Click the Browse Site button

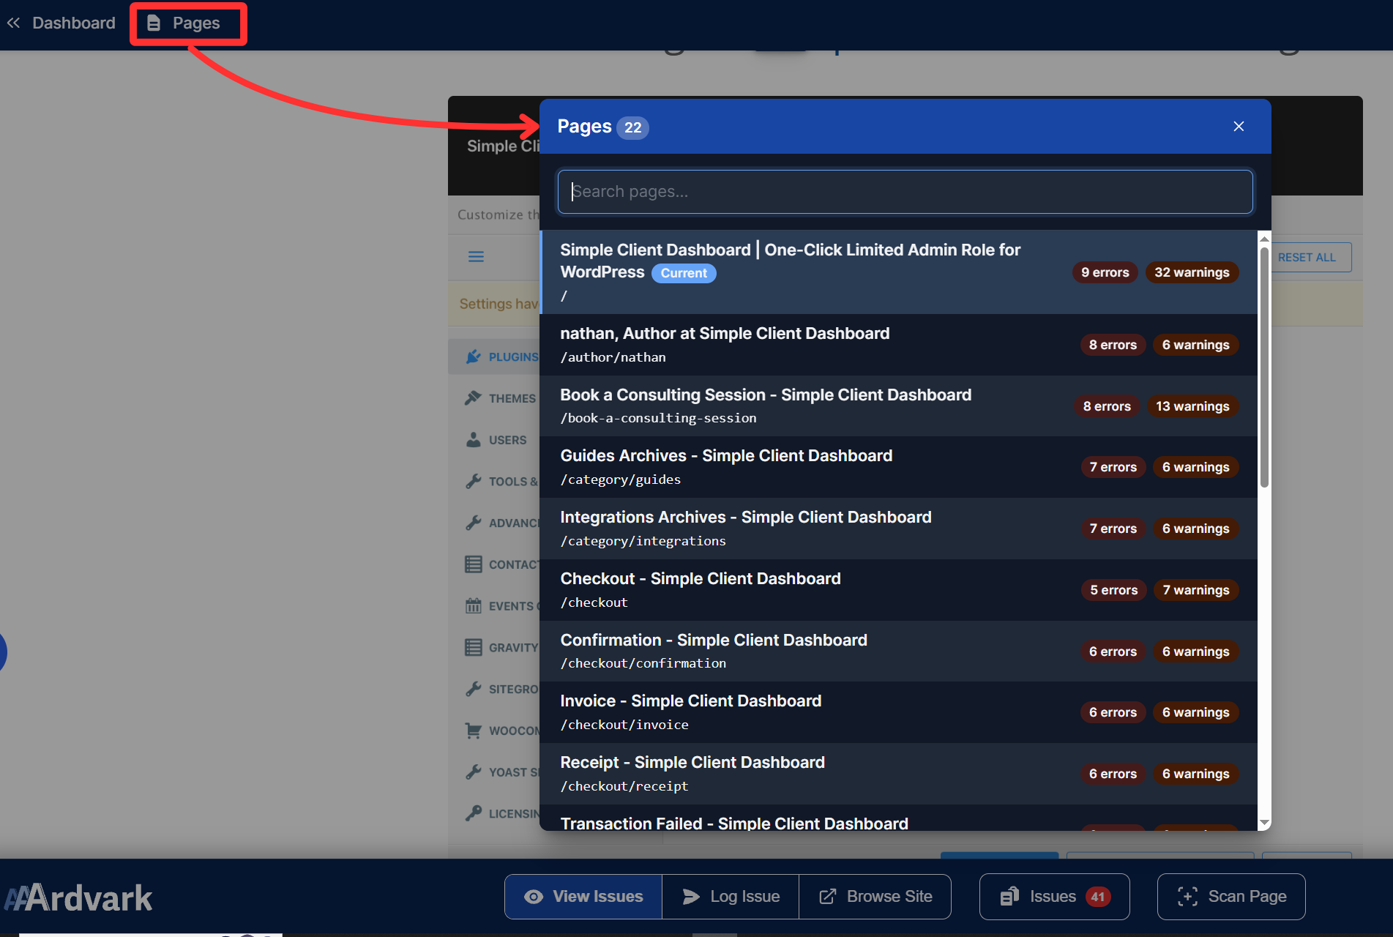[875, 897]
